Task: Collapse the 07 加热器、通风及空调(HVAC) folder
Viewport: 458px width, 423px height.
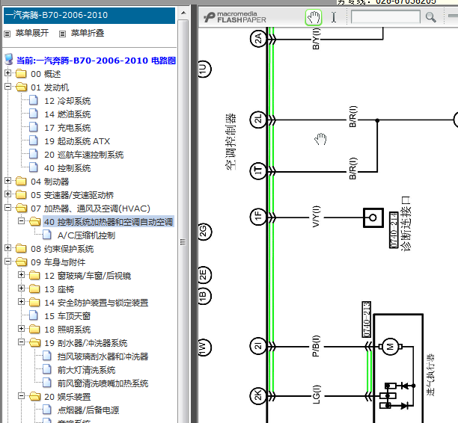Action: [x=8, y=208]
